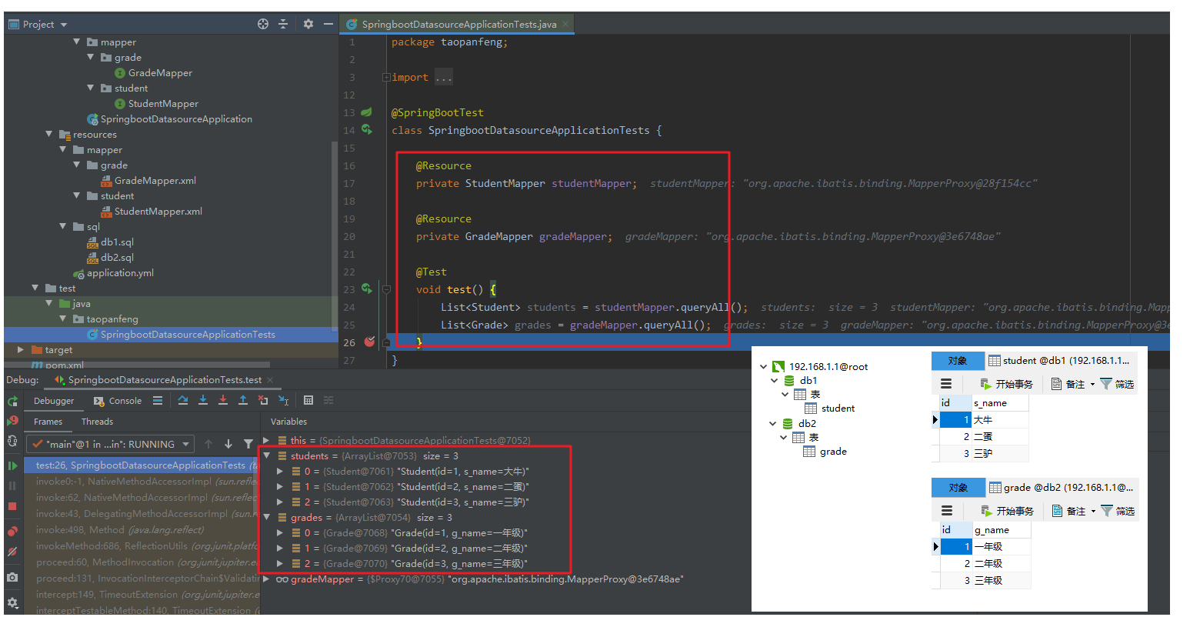
Task: Click the Step Into debugger icon
Action: click(x=203, y=400)
